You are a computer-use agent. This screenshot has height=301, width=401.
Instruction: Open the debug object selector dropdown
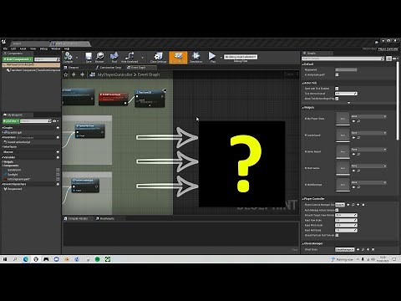coord(241,57)
